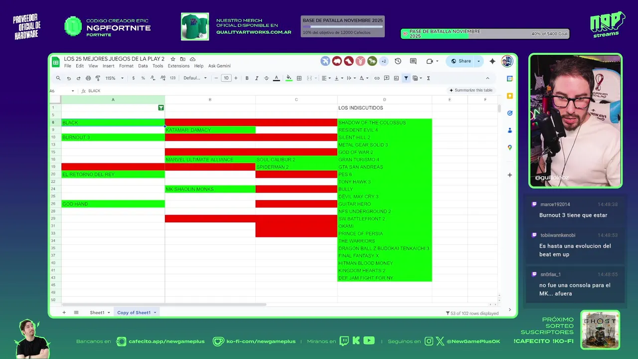Open the font family dropdown

195,78
